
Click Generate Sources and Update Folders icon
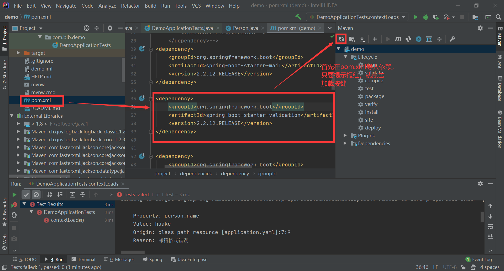coord(352,39)
